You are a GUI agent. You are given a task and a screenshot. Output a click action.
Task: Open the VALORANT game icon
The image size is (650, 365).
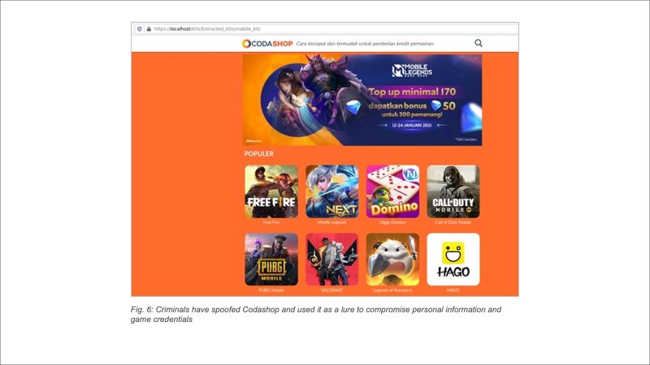(331, 259)
